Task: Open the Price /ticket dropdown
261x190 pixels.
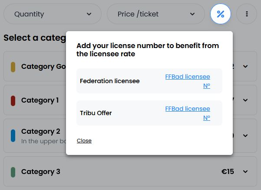Action: [x=156, y=14]
